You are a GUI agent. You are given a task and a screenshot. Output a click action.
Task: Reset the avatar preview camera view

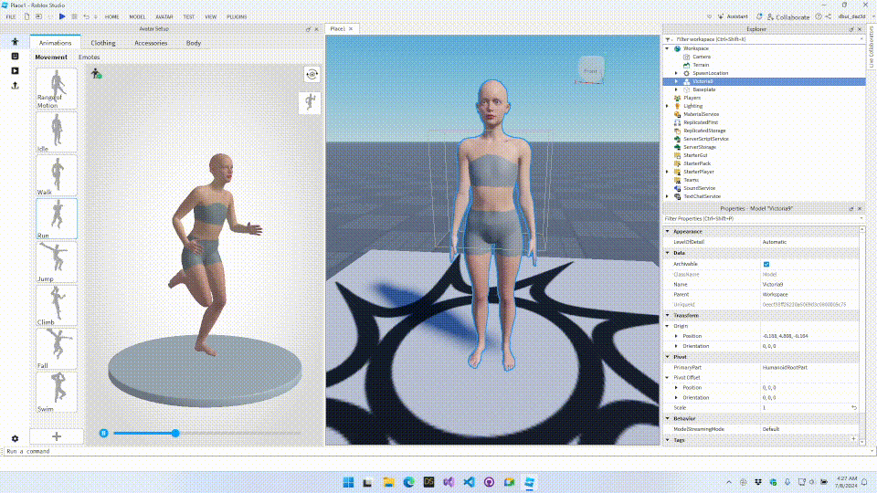tap(312, 74)
